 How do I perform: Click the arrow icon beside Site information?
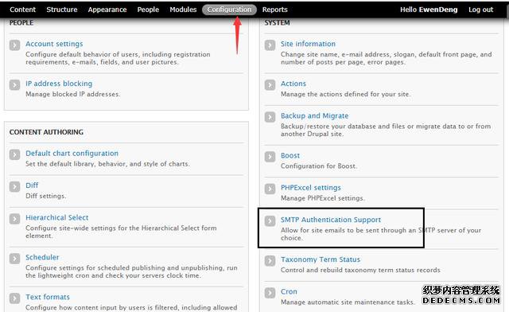[270, 45]
